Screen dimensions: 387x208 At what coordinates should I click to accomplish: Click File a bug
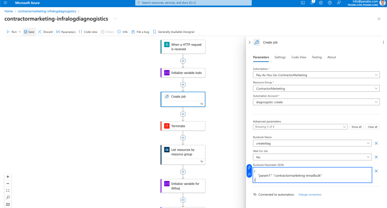[140, 32]
